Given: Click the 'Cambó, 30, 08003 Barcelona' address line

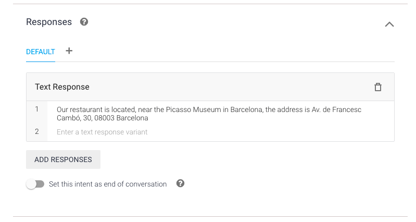Looking at the screenshot, I should click(x=103, y=118).
